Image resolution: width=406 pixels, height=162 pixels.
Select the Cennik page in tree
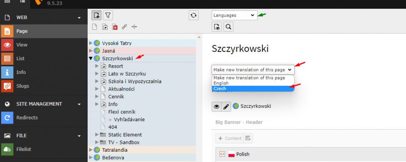[x=116, y=96]
